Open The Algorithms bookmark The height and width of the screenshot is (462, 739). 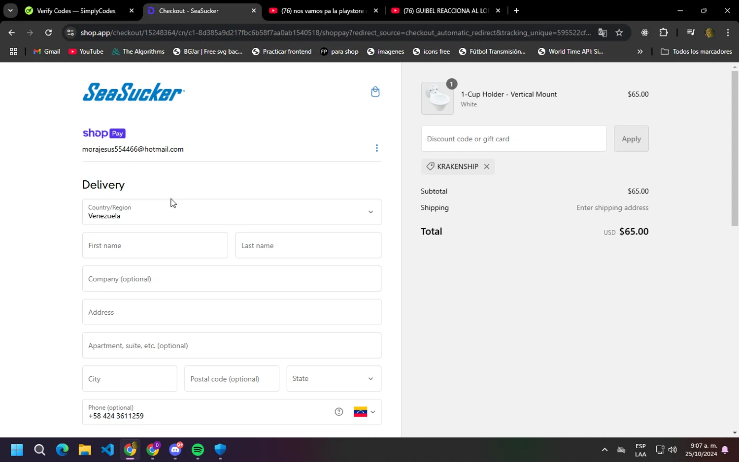click(138, 51)
